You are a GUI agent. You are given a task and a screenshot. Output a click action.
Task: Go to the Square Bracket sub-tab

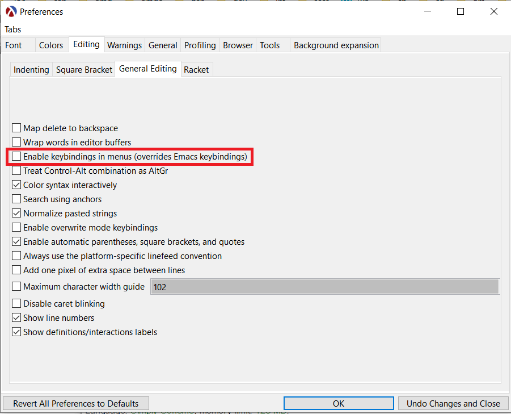84,70
